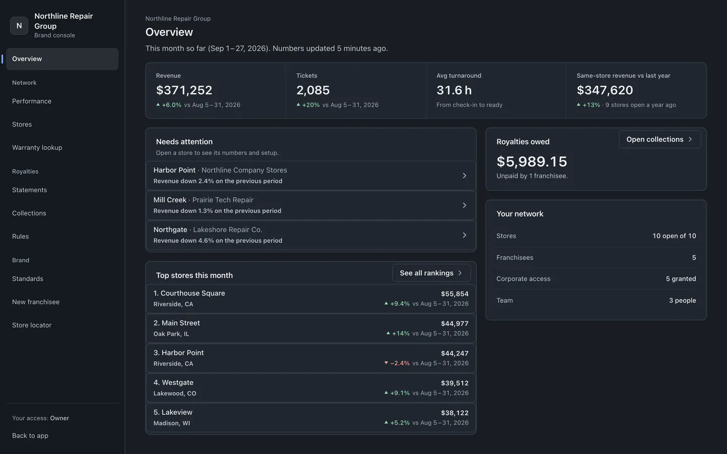Open Store locator page

pos(62,325)
